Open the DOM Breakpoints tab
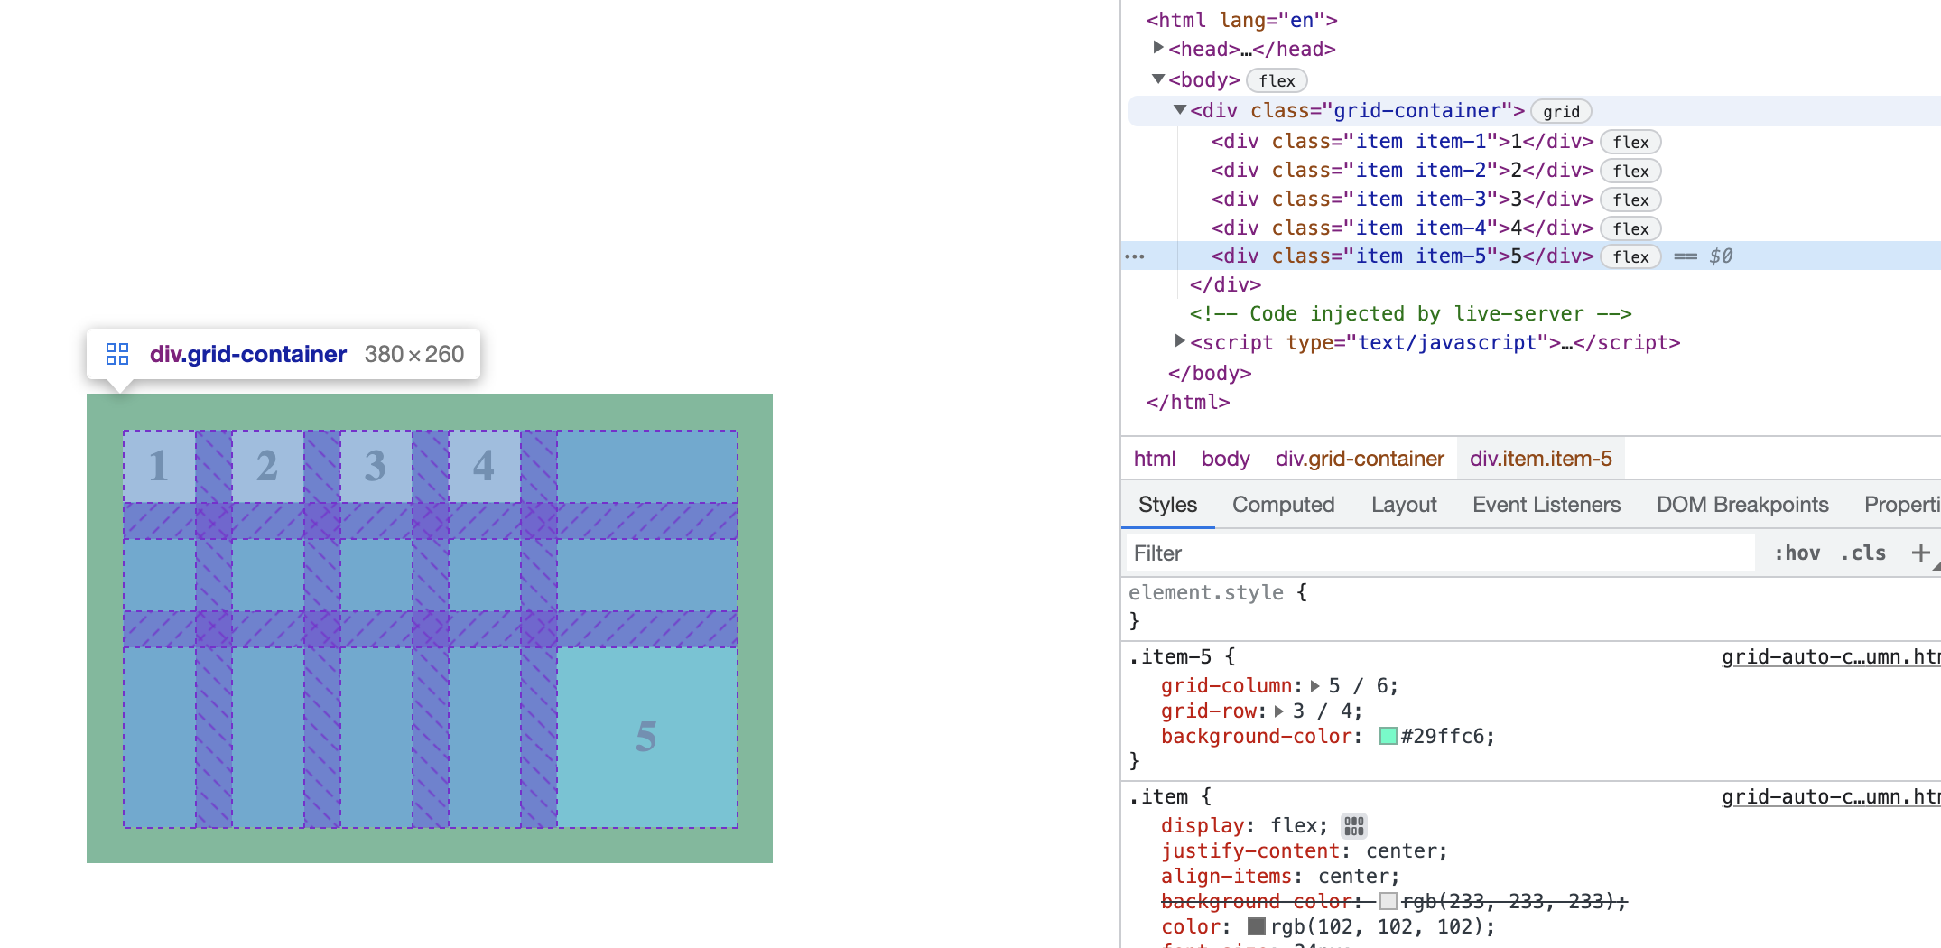This screenshot has width=1941, height=948. point(1742,505)
